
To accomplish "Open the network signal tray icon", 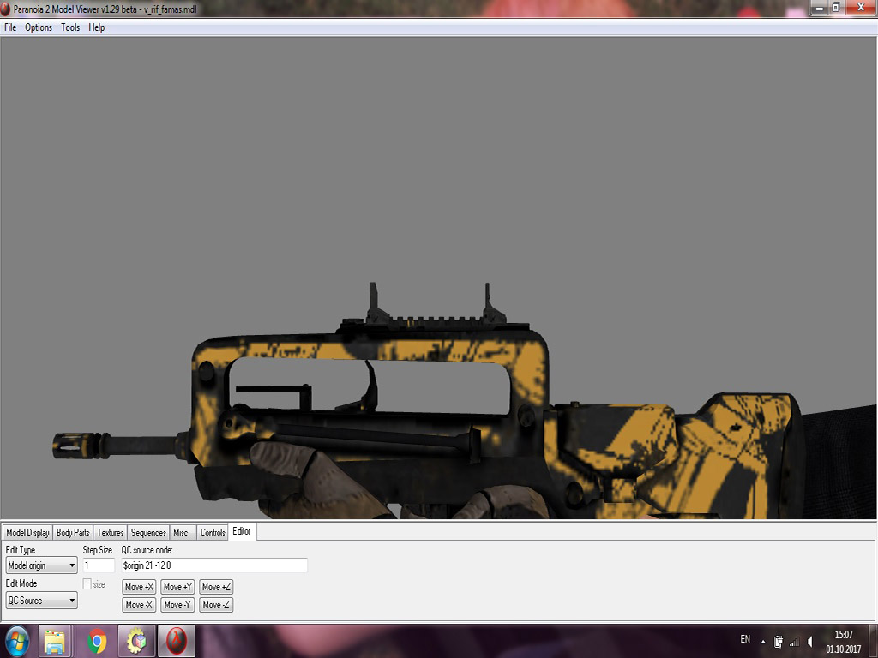I will click(794, 641).
